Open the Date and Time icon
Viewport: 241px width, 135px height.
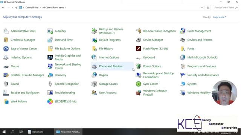click(50, 40)
